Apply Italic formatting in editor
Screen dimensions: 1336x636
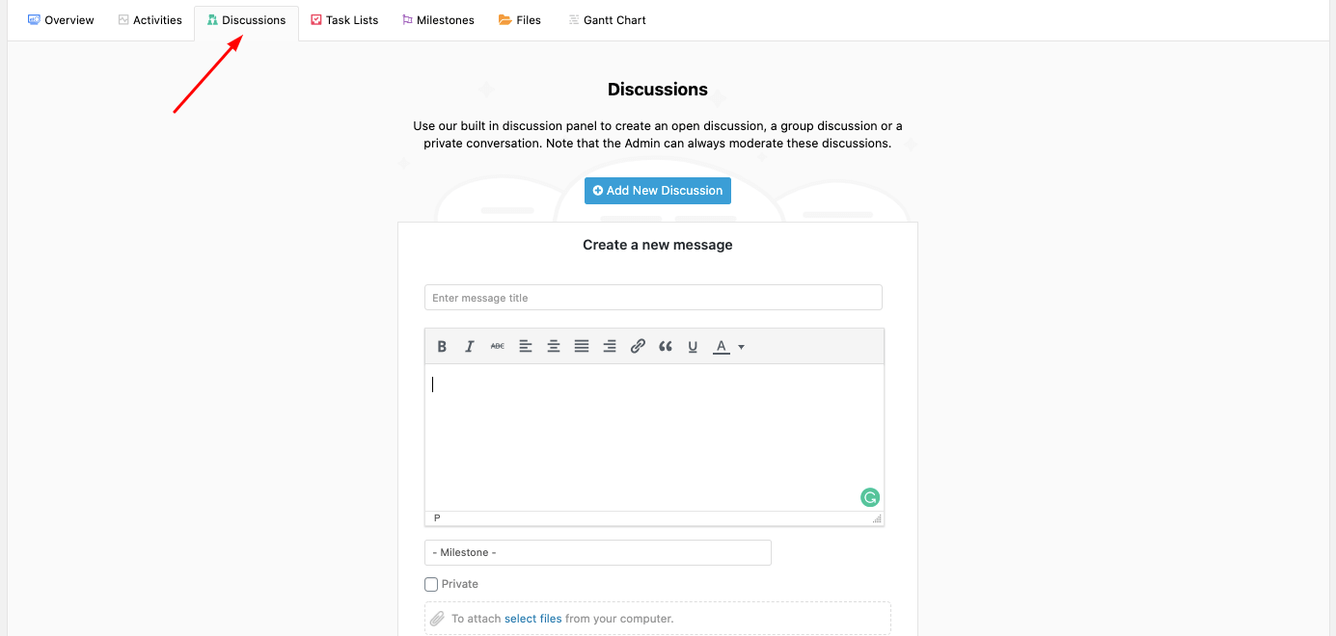tap(470, 347)
